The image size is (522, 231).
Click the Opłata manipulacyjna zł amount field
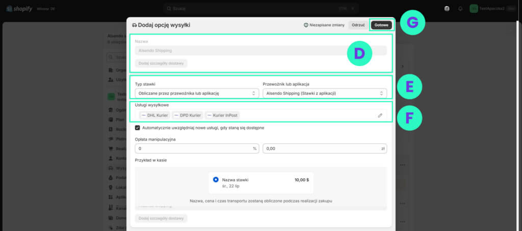(325, 149)
